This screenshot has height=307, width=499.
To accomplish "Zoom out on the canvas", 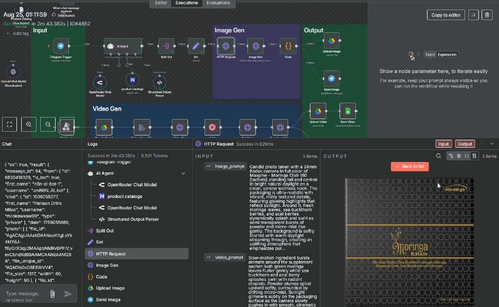I will [x=48, y=124].
